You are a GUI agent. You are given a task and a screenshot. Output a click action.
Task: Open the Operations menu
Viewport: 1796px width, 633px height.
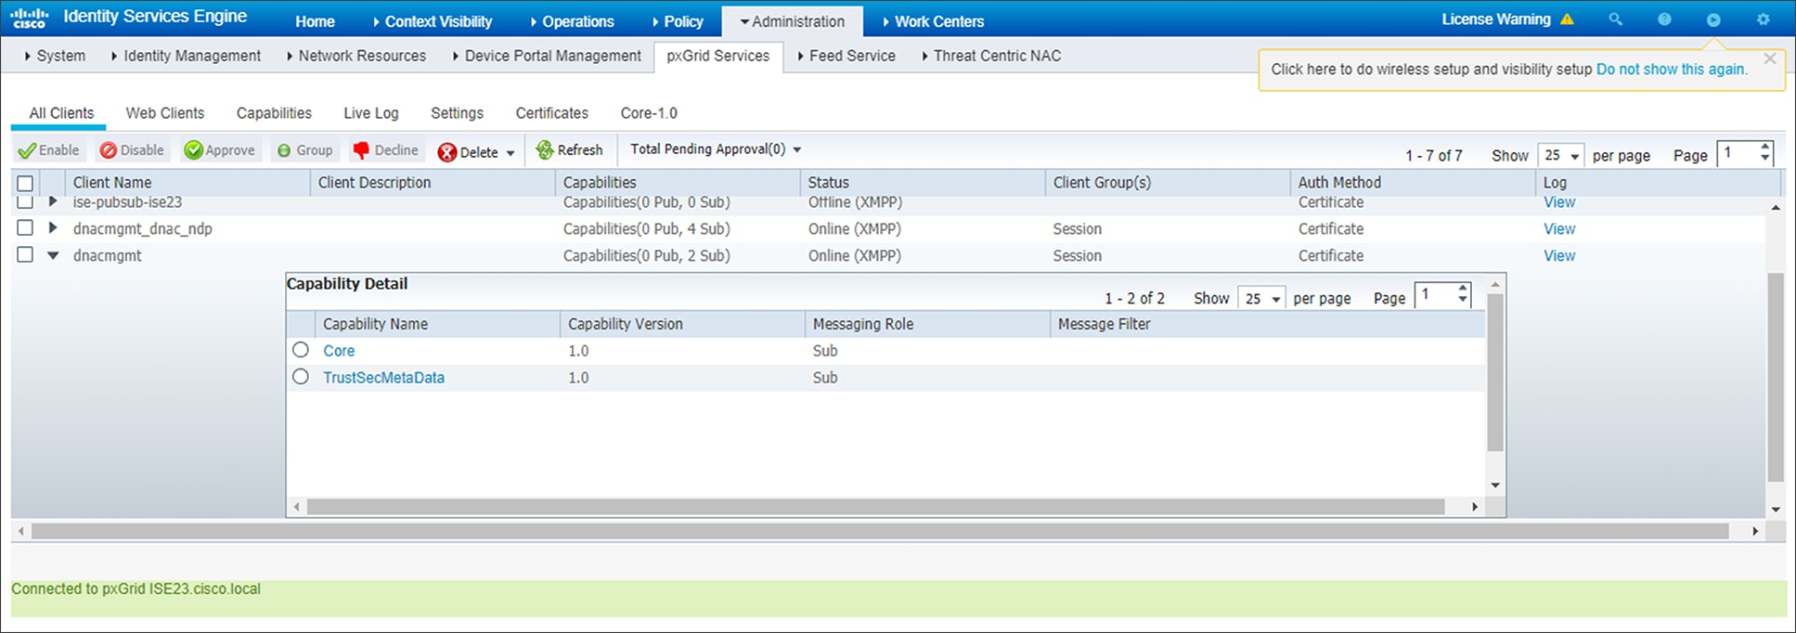(572, 21)
